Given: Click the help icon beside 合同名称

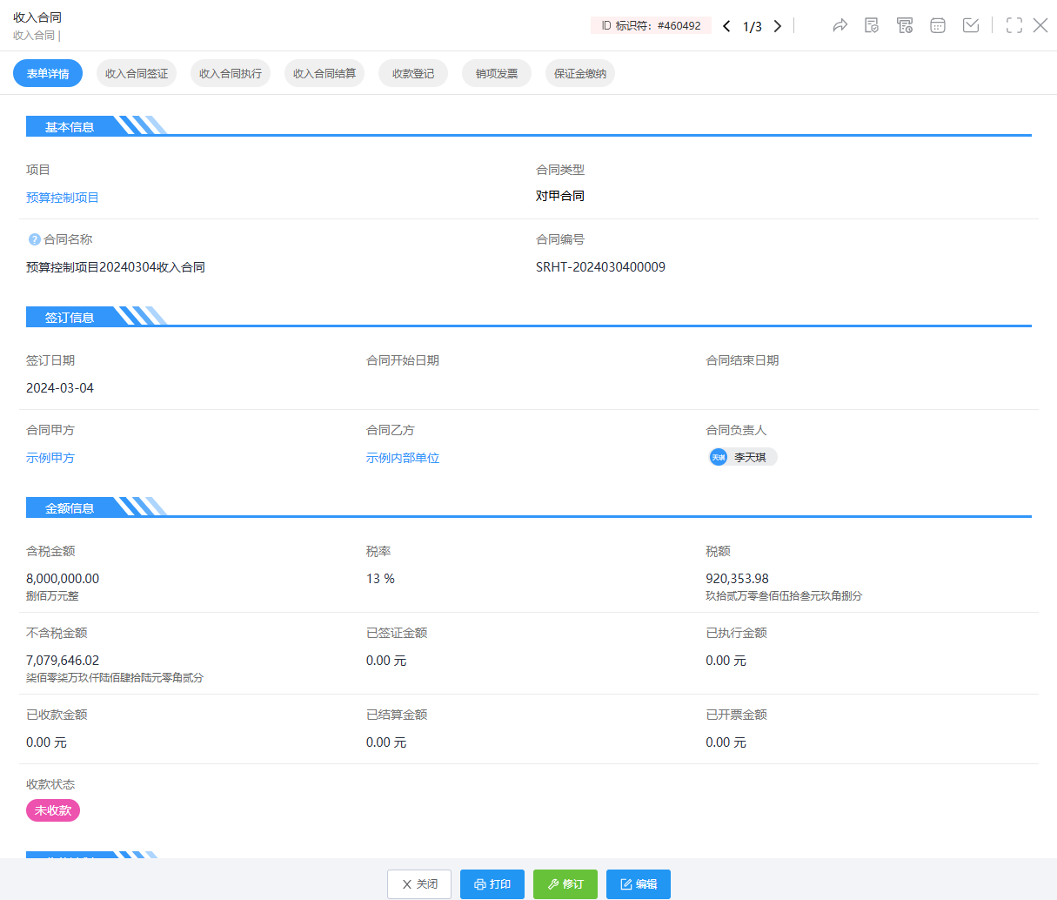Looking at the screenshot, I should [34, 239].
